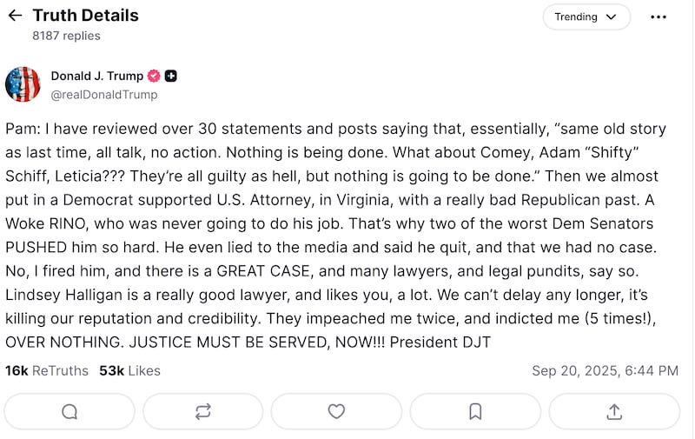View the 53k Likes list
This screenshot has width=695, height=439.
pyautogui.click(x=129, y=370)
